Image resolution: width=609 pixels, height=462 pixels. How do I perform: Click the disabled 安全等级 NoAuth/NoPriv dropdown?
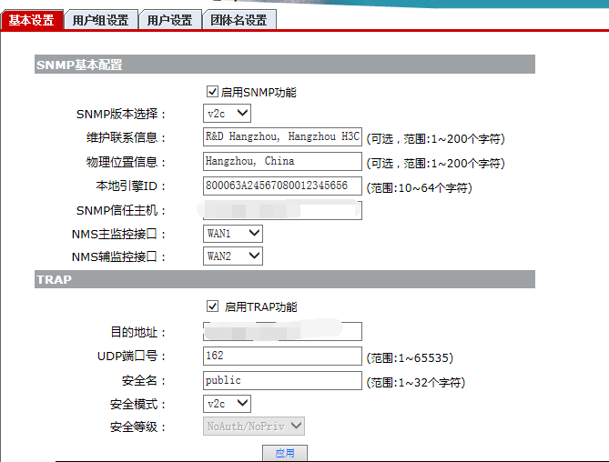[254, 426]
